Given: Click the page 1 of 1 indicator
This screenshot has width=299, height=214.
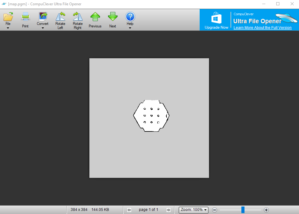Looking at the screenshot, I should (149, 210).
